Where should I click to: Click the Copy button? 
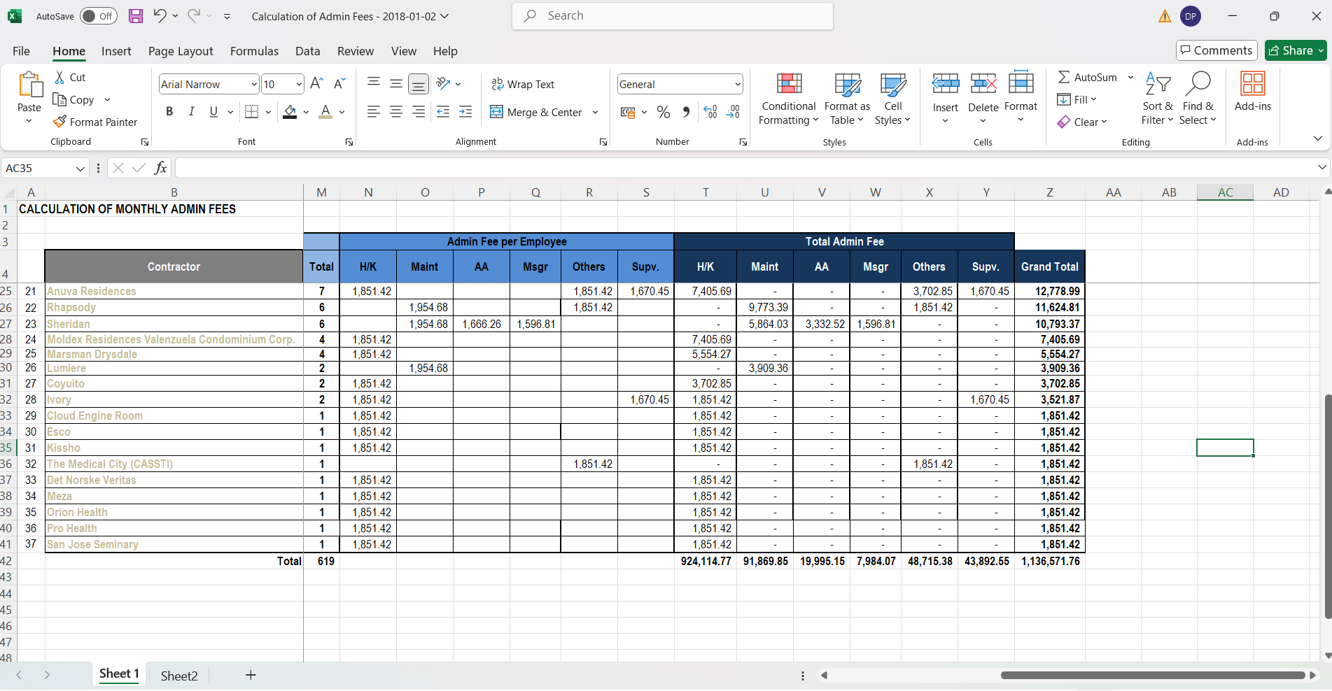[x=74, y=99]
